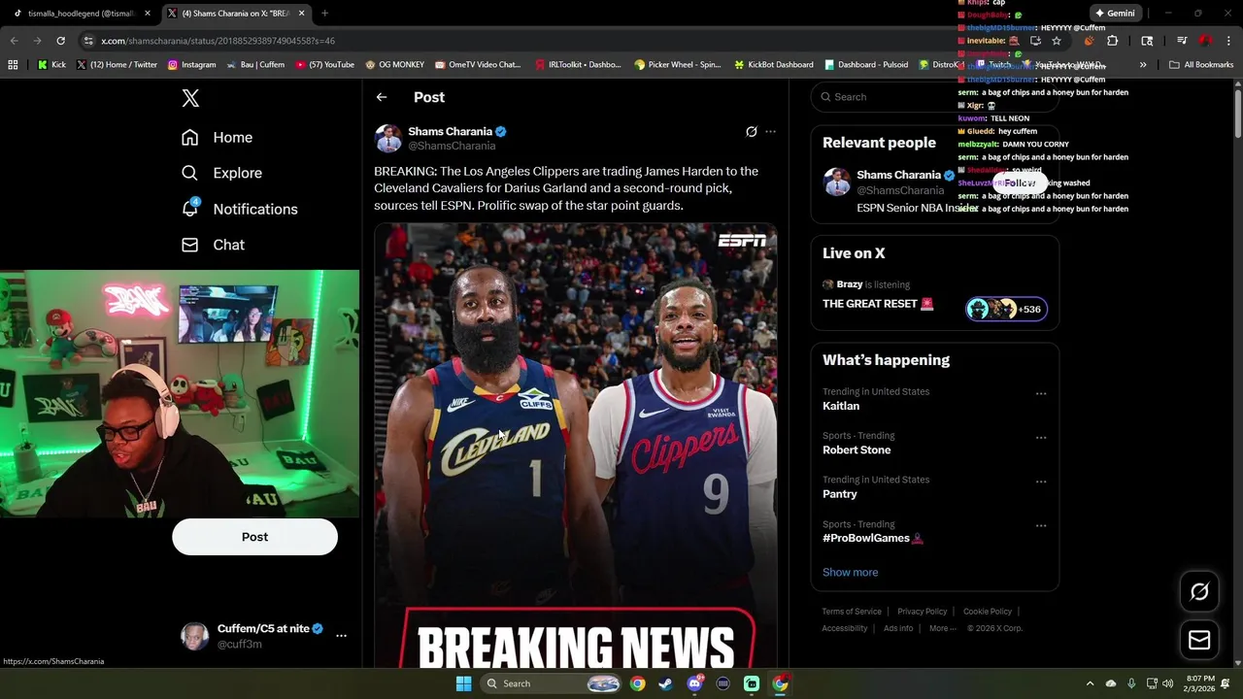Viewport: 1243px width, 699px height.
Task: Open the OmeTV Video Chat bookmark
Action: (x=478, y=65)
